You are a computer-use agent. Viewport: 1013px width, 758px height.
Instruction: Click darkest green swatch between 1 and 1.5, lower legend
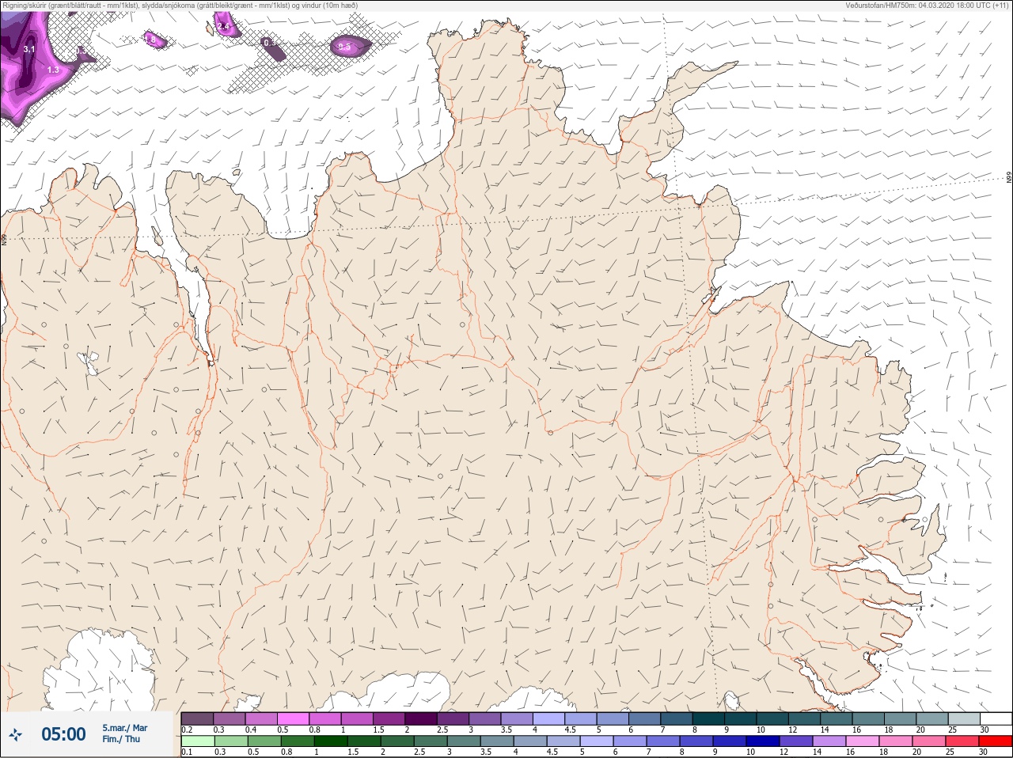331,741
